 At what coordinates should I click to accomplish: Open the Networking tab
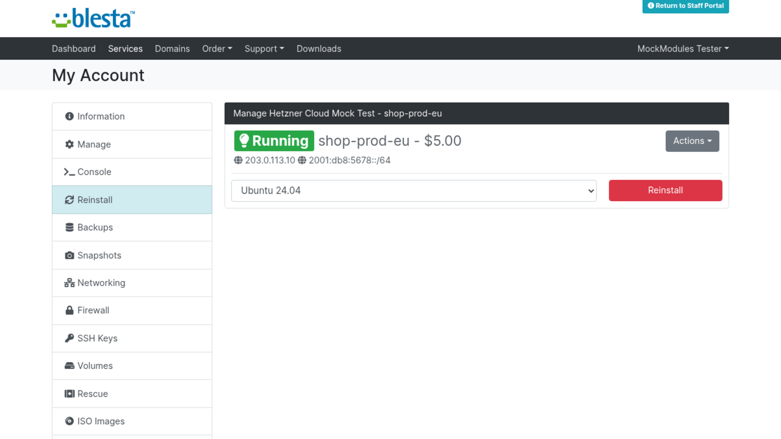pyautogui.click(x=132, y=283)
